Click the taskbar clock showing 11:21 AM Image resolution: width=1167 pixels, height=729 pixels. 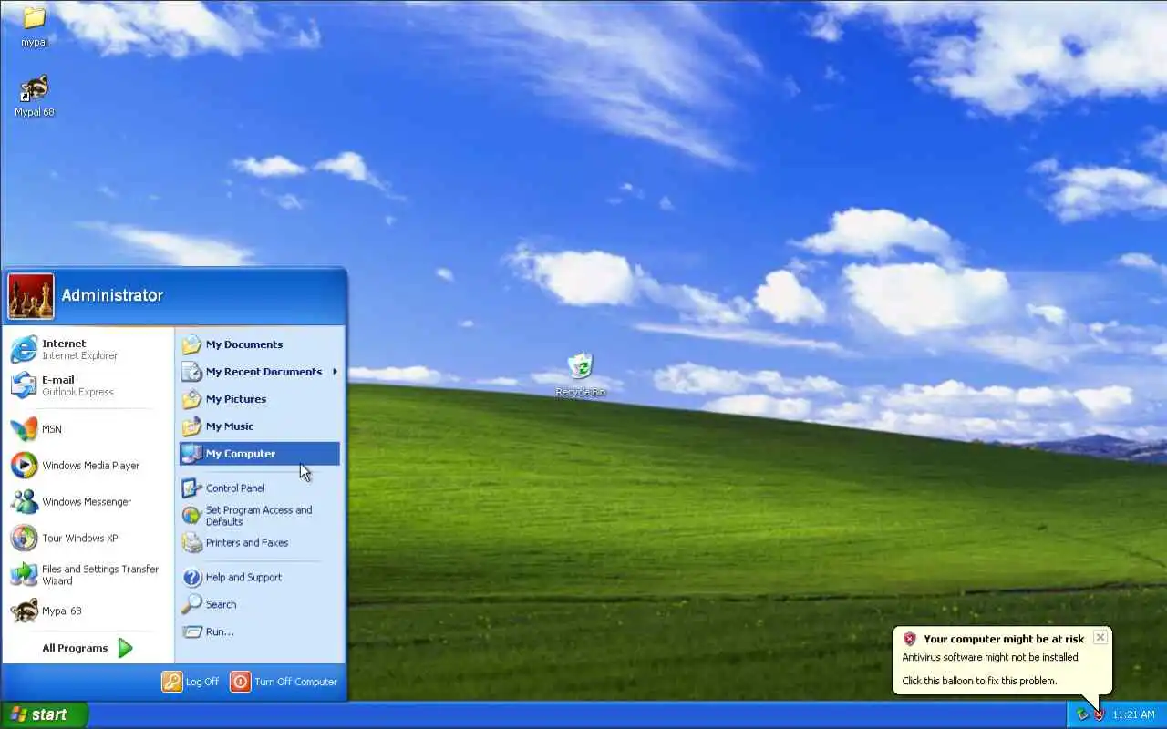tap(1133, 715)
